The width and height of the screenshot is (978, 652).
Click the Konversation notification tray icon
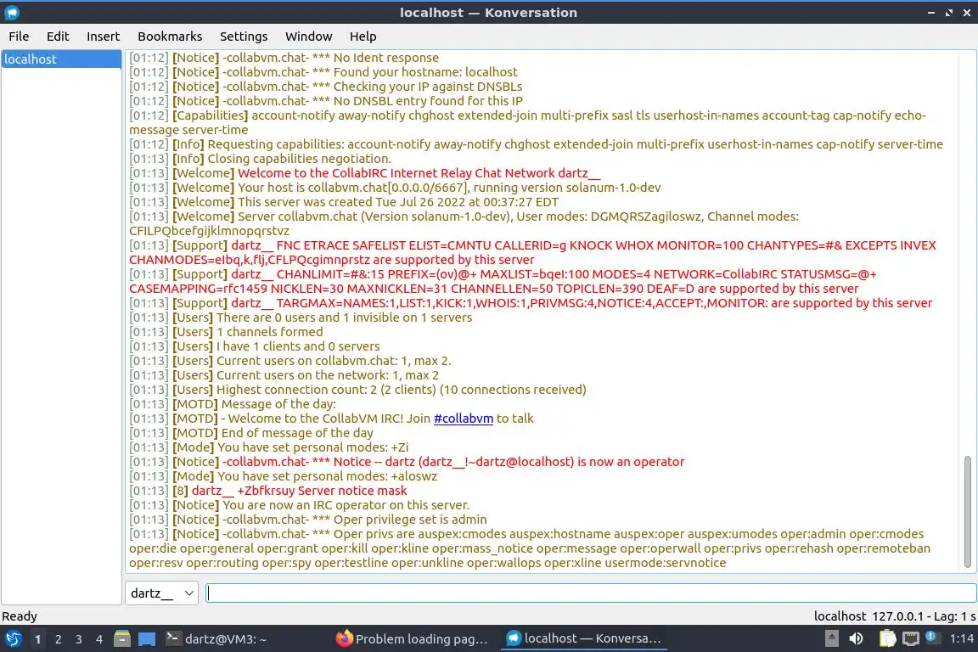pos(932,637)
